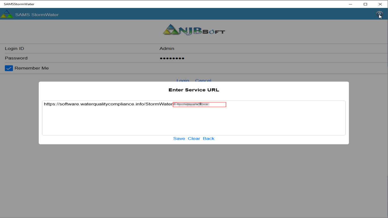The image size is (388, 218).
Task: Click the 'Remember Me' label text
Action: [32, 68]
